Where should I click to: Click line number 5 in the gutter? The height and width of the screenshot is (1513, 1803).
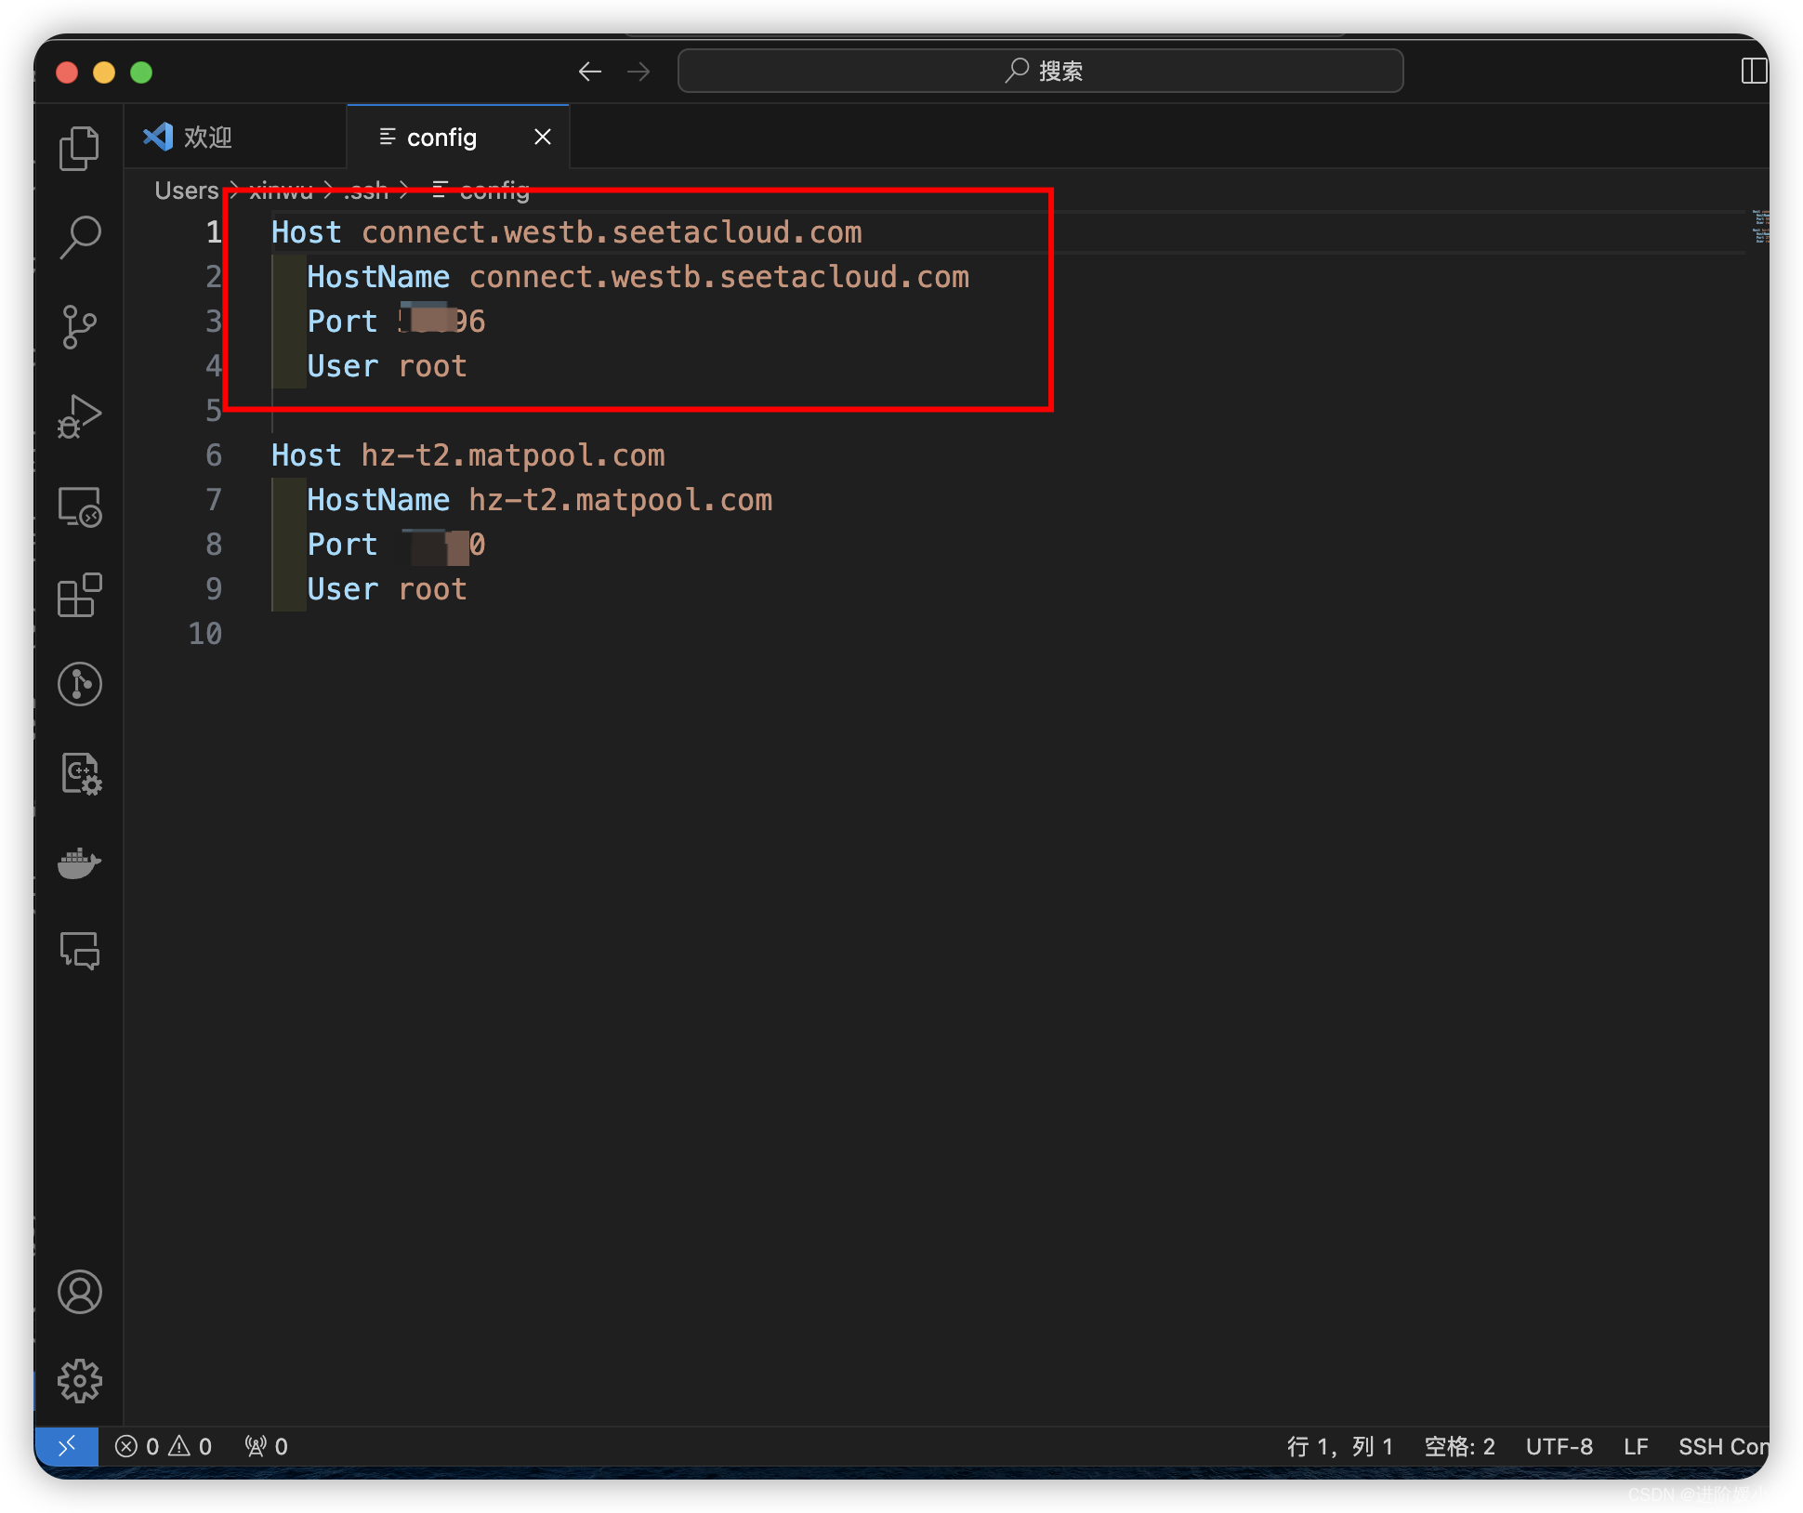point(214,411)
